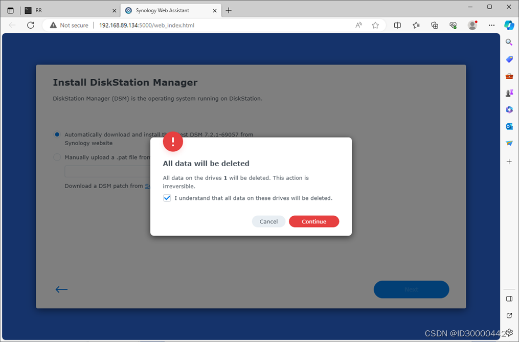This screenshot has height=342, width=519.
Task: Switch to the RR tab
Action: click(70, 10)
